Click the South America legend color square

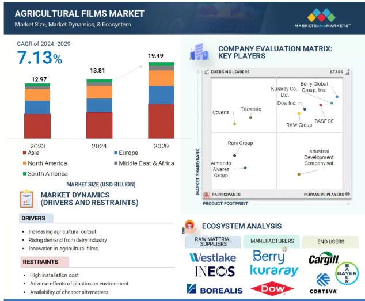pyautogui.click(x=25, y=174)
